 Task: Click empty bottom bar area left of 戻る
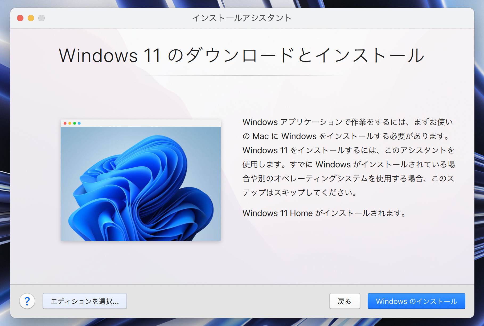tap(226, 301)
